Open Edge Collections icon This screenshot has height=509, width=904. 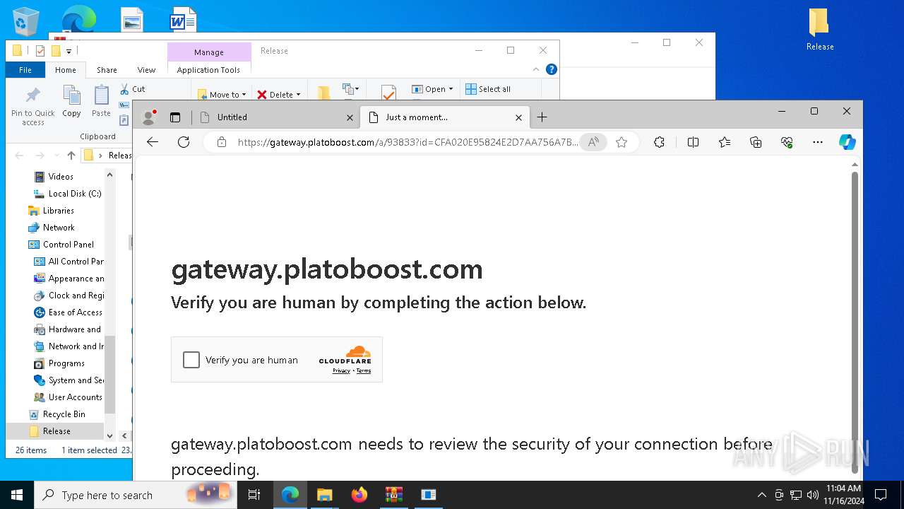(x=756, y=142)
